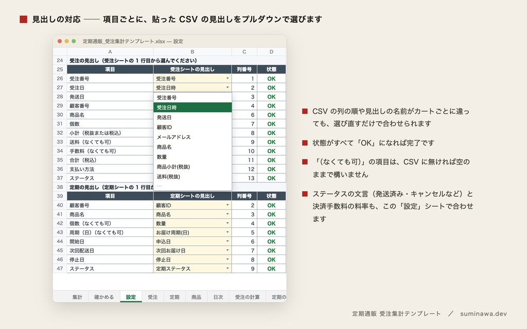Choose 商品名 in the dropdown list
This screenshot has height=329, width=527.
pyautogui.click(x=192, y=147)
